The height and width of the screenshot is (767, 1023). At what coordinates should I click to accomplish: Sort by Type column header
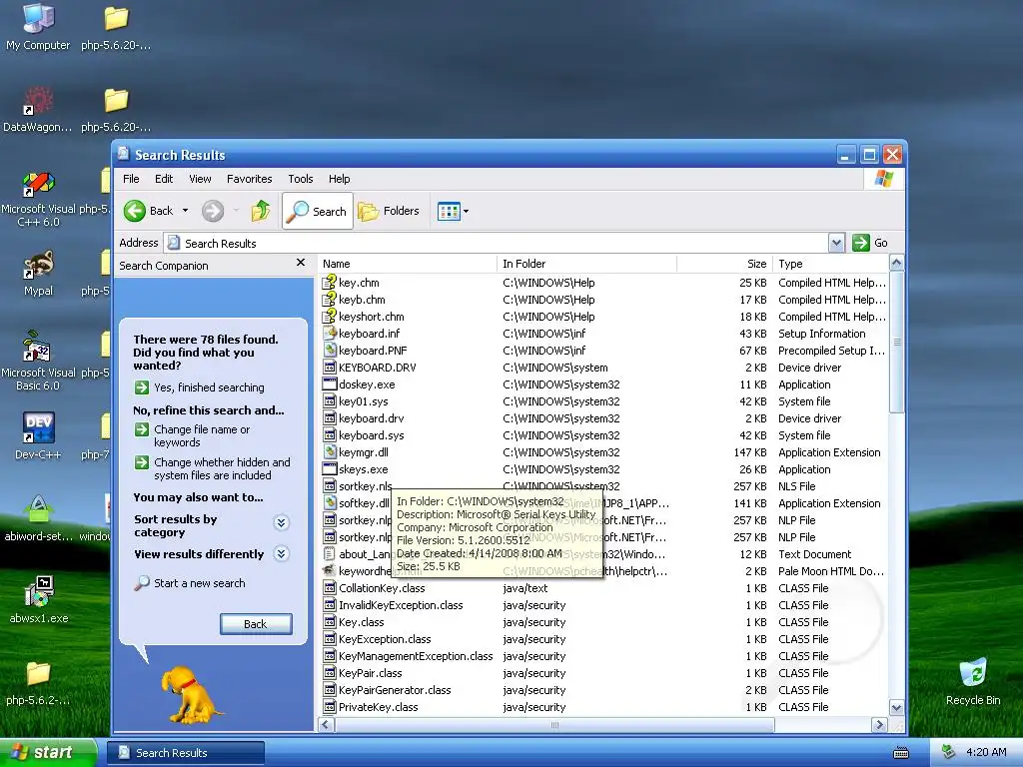(x=830, y=264)
